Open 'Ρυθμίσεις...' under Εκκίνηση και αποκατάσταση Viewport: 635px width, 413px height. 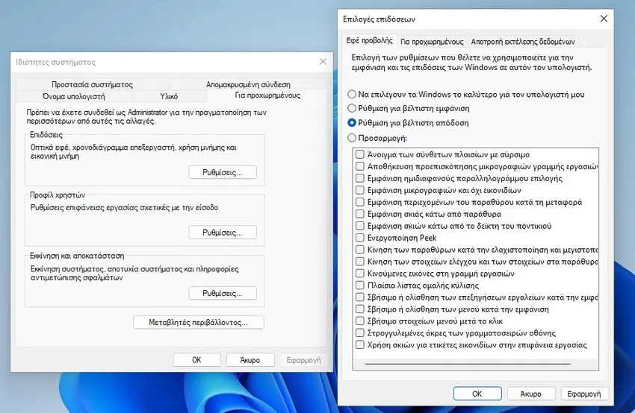tap(223, 294)
